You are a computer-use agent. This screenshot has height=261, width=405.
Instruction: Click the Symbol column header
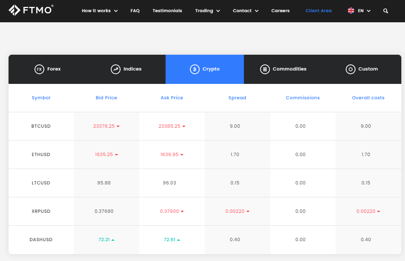[41, 98]
